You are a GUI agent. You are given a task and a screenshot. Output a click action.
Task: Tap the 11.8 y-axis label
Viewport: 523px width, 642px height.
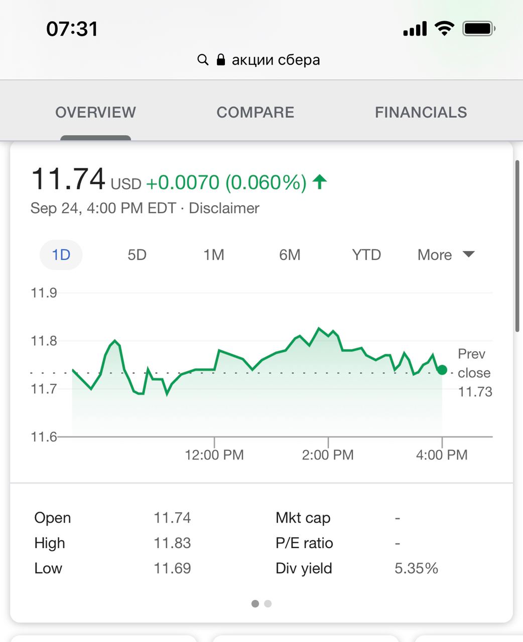(x=44, y=341)
